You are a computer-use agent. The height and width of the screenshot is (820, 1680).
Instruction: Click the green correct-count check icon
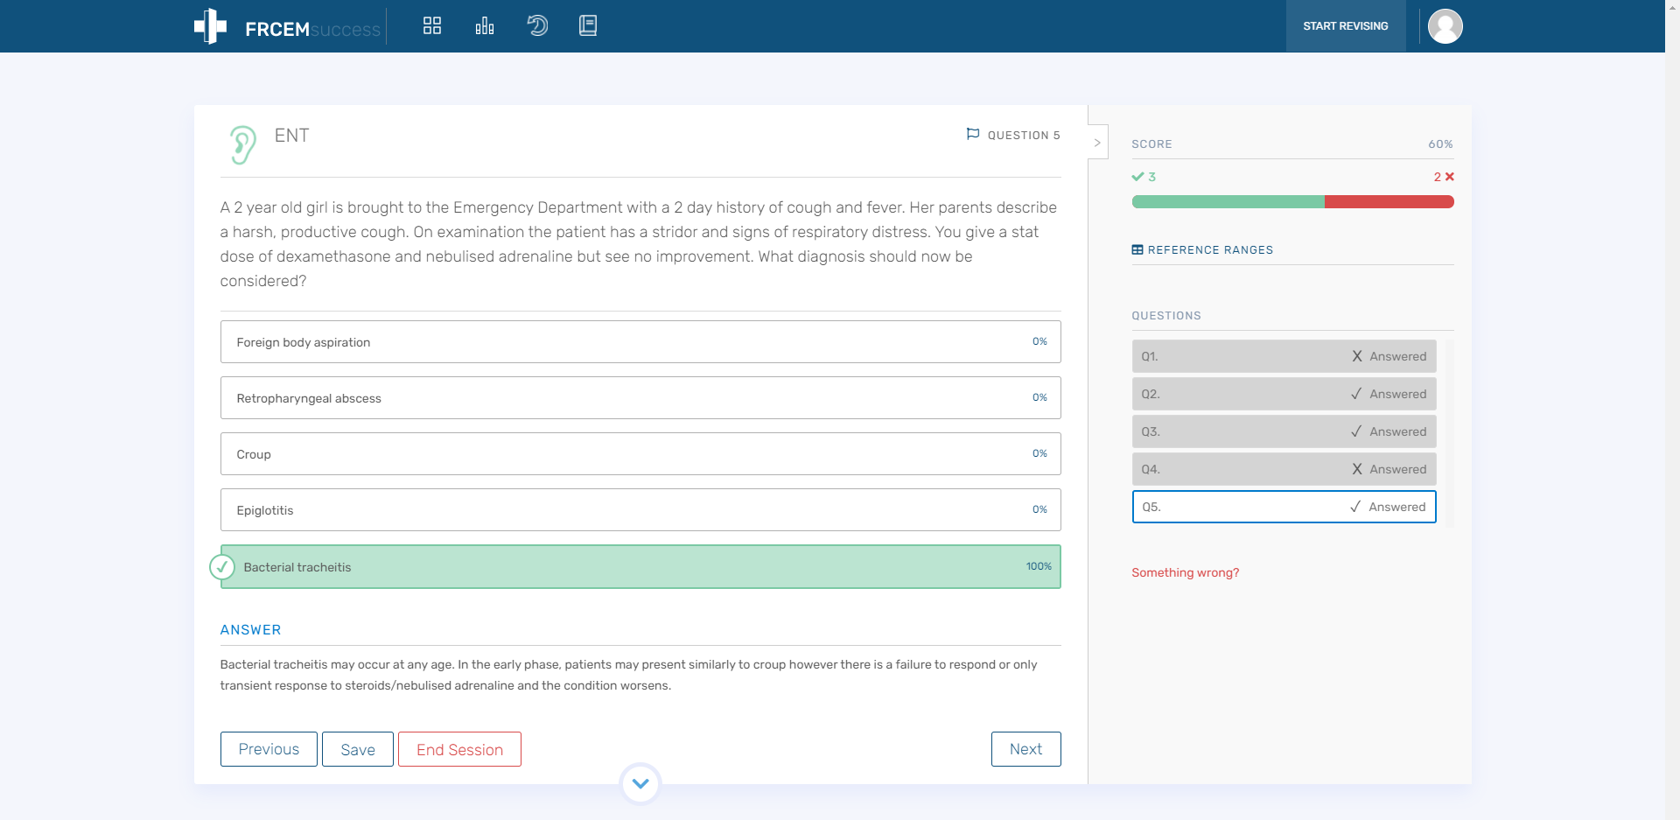tap(1137, 177)
